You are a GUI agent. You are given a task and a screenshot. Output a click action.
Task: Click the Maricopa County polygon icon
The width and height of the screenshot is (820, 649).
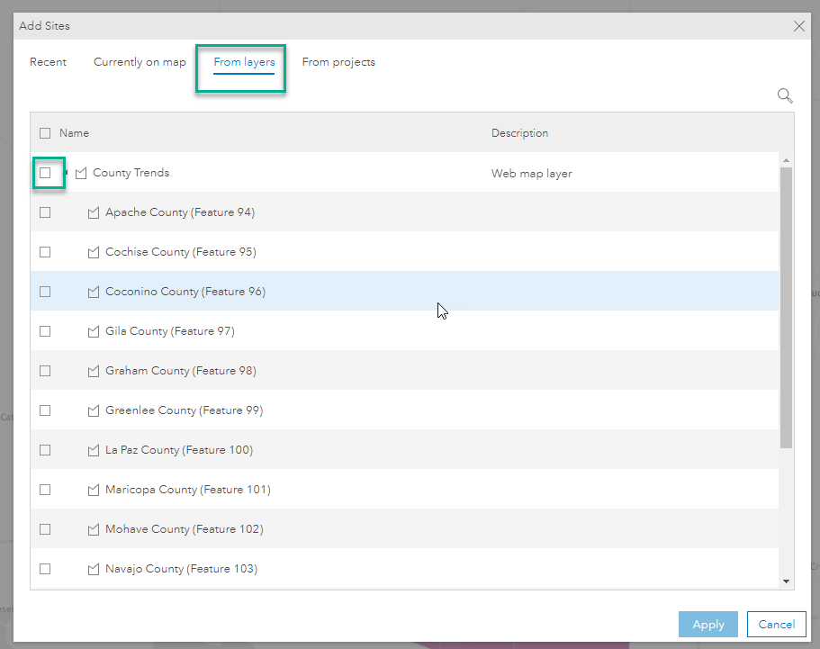(x=94, y=490)
